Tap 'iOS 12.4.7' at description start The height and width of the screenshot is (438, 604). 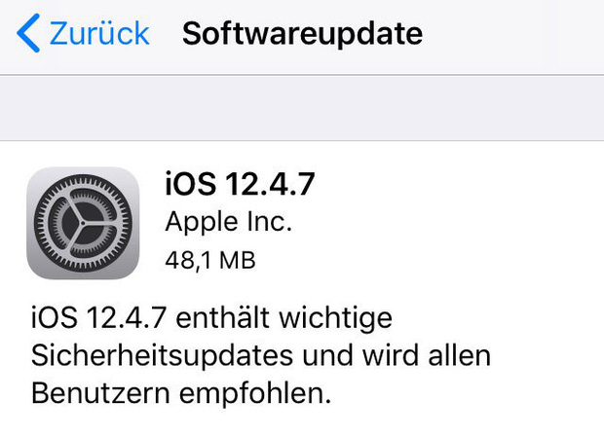(98, 318)
